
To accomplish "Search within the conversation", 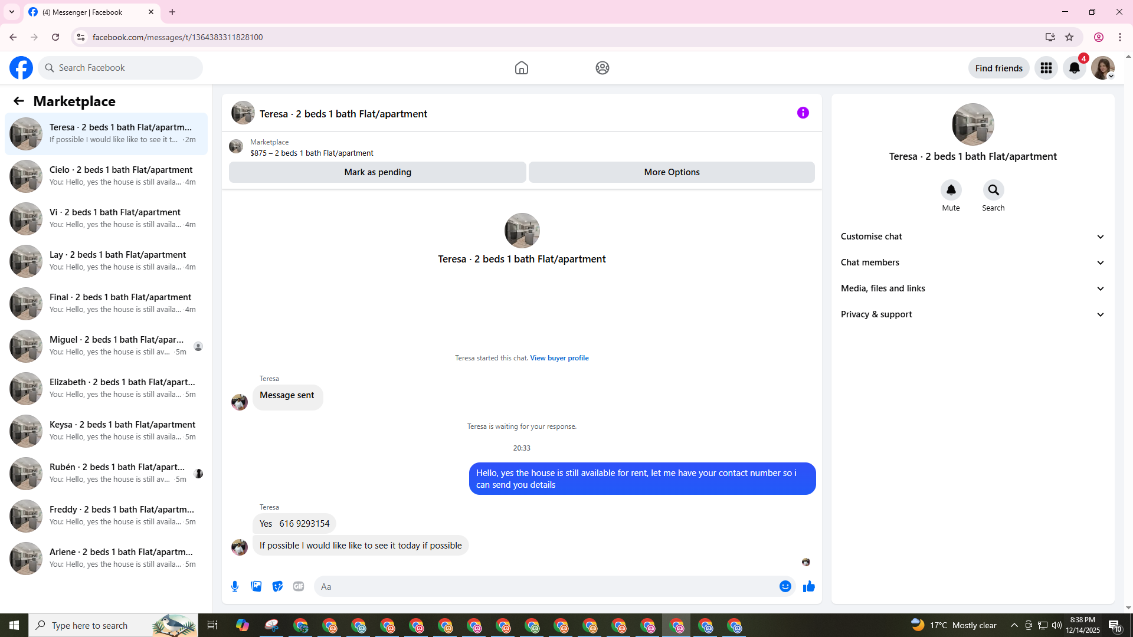I will 993,190.
